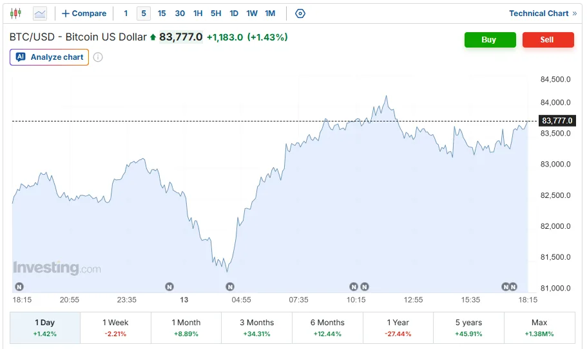Click the (+1.43%) percent change
The height and width of the screenshot is (349, 587).
(x=267, y=37)
